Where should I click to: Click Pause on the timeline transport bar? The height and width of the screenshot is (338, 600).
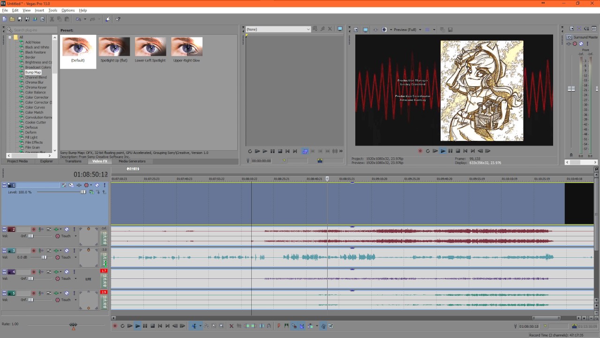click(x=145, y=326)
